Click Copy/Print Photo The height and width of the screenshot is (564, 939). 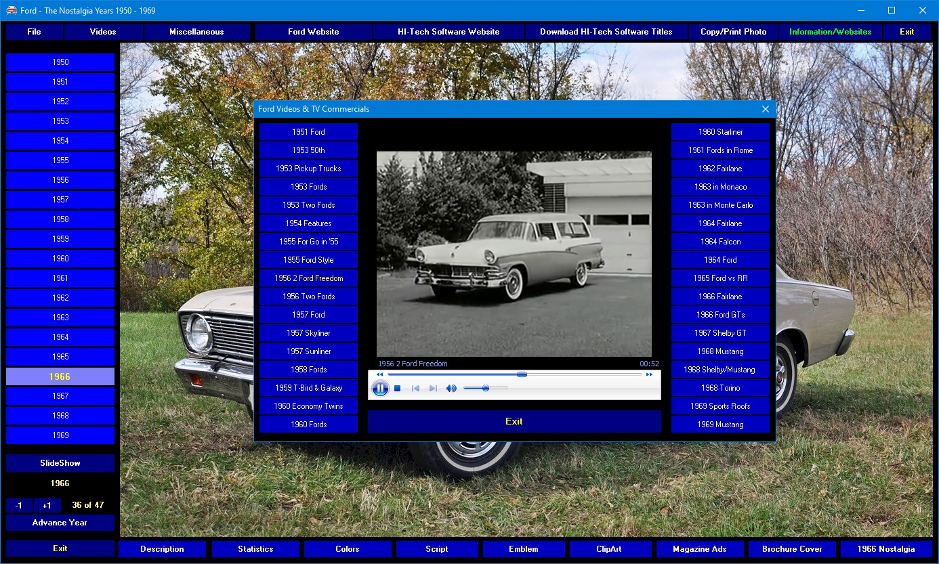tap(734, 32)
